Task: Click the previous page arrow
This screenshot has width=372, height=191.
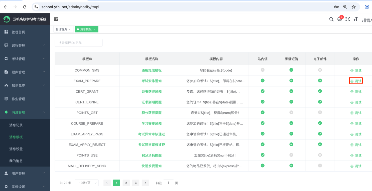Action: 107,183
